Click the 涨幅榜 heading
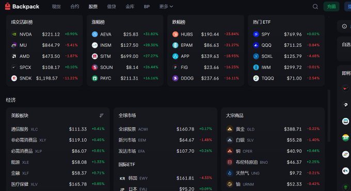Screen dimensions: 351x191 pos(98,22)
